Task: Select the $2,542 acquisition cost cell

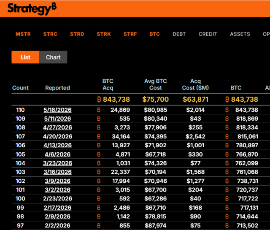Action: 195,137
